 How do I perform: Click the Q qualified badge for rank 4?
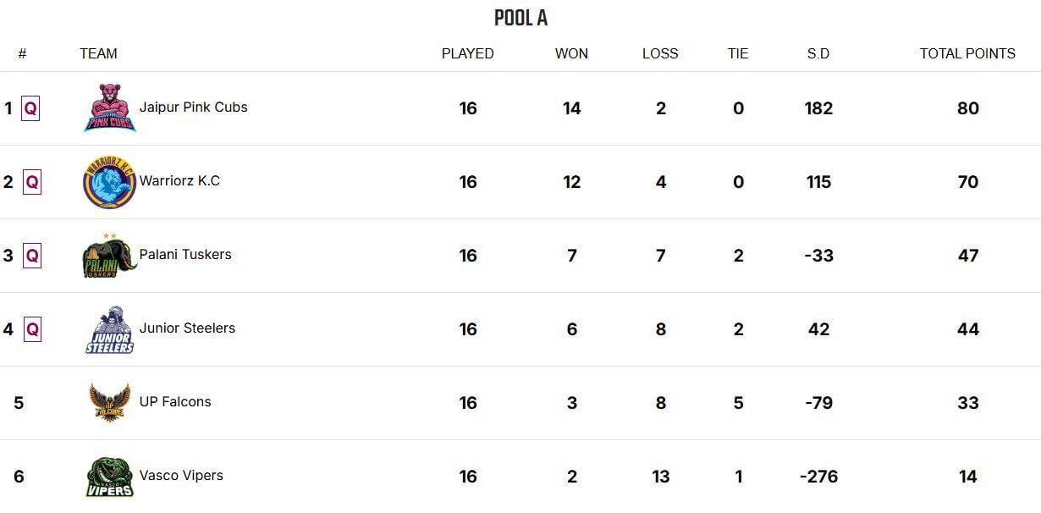point(31,329)
